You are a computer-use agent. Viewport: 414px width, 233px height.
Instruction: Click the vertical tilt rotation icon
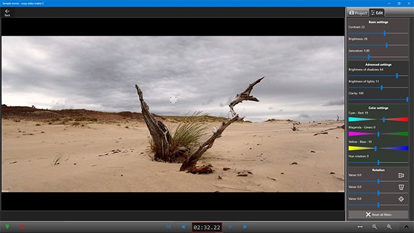401,187
